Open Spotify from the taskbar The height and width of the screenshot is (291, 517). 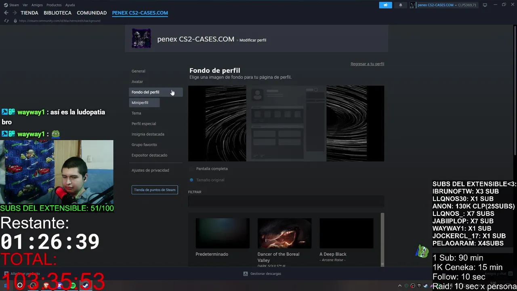click(x=73, y=285)
